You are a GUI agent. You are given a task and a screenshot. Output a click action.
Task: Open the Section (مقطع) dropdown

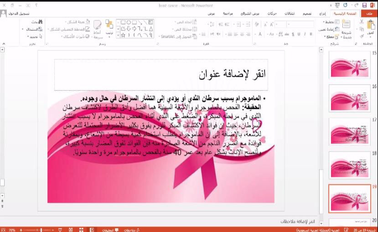[x=328, y=36]
